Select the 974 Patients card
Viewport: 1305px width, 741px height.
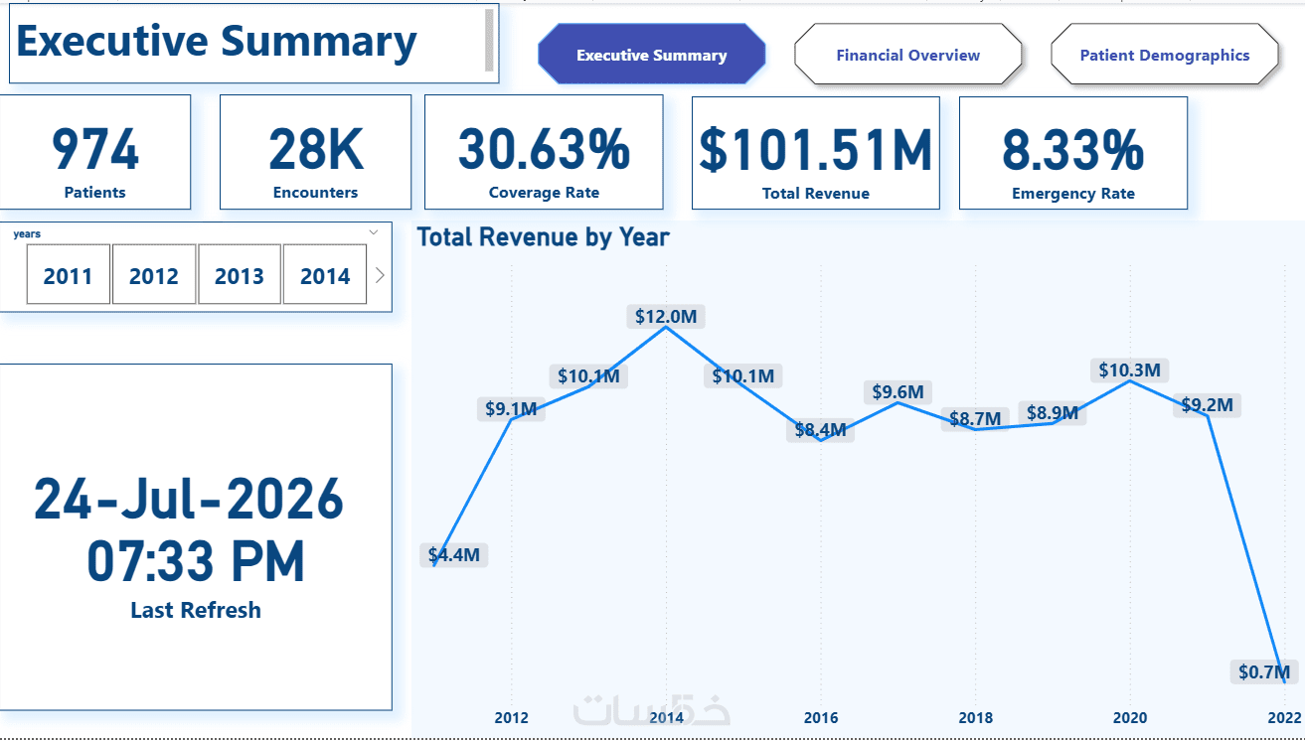[x=95, y=152]
